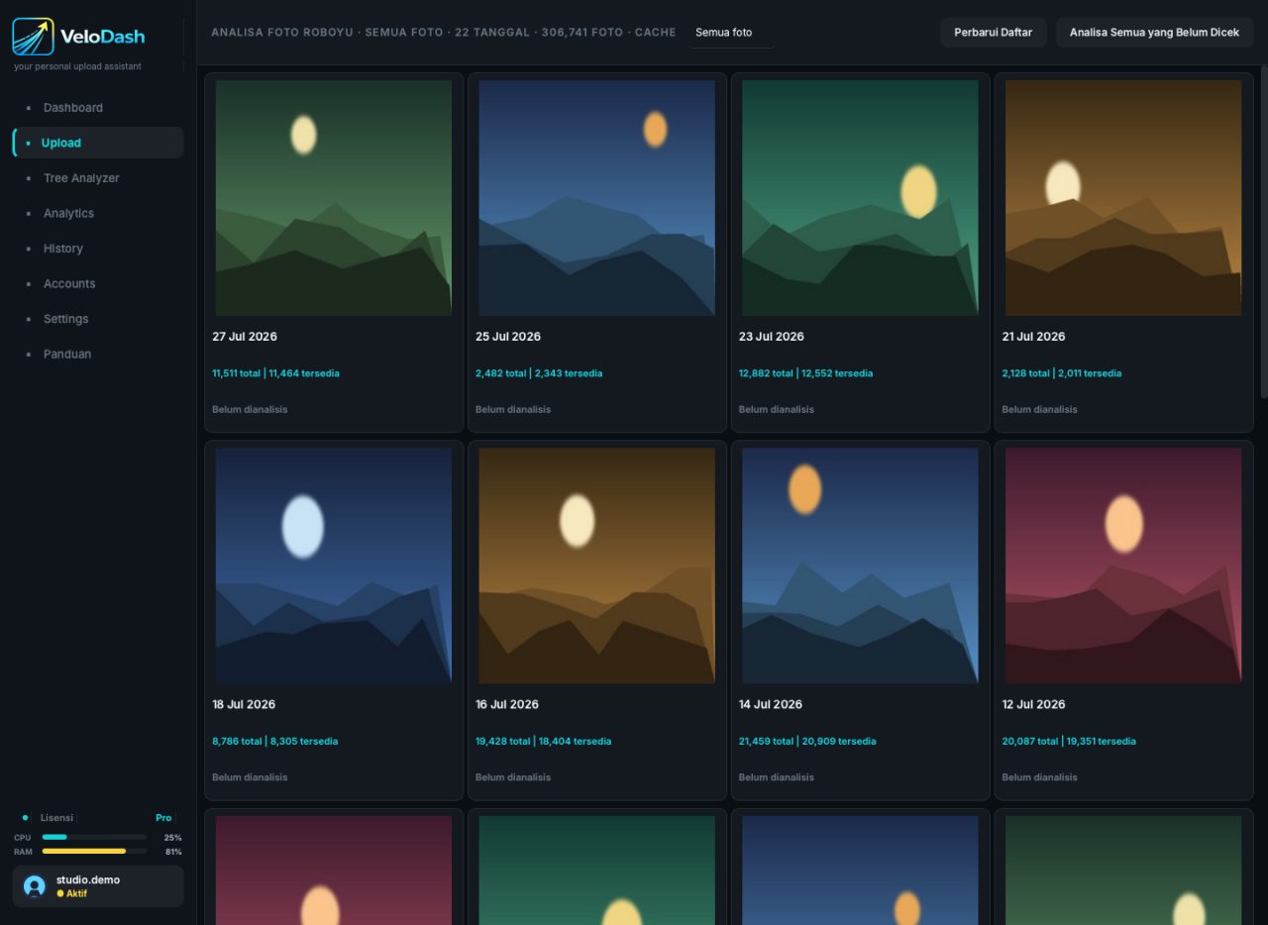The width and height of the screenshot is (1268, 925).
Task: Click '2,128 total | 2,011 tersedia' count
Action: pos(1062,373)
